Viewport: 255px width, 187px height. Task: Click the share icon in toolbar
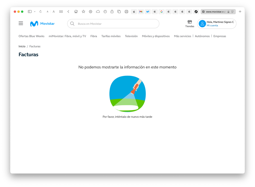pos(112,11)
